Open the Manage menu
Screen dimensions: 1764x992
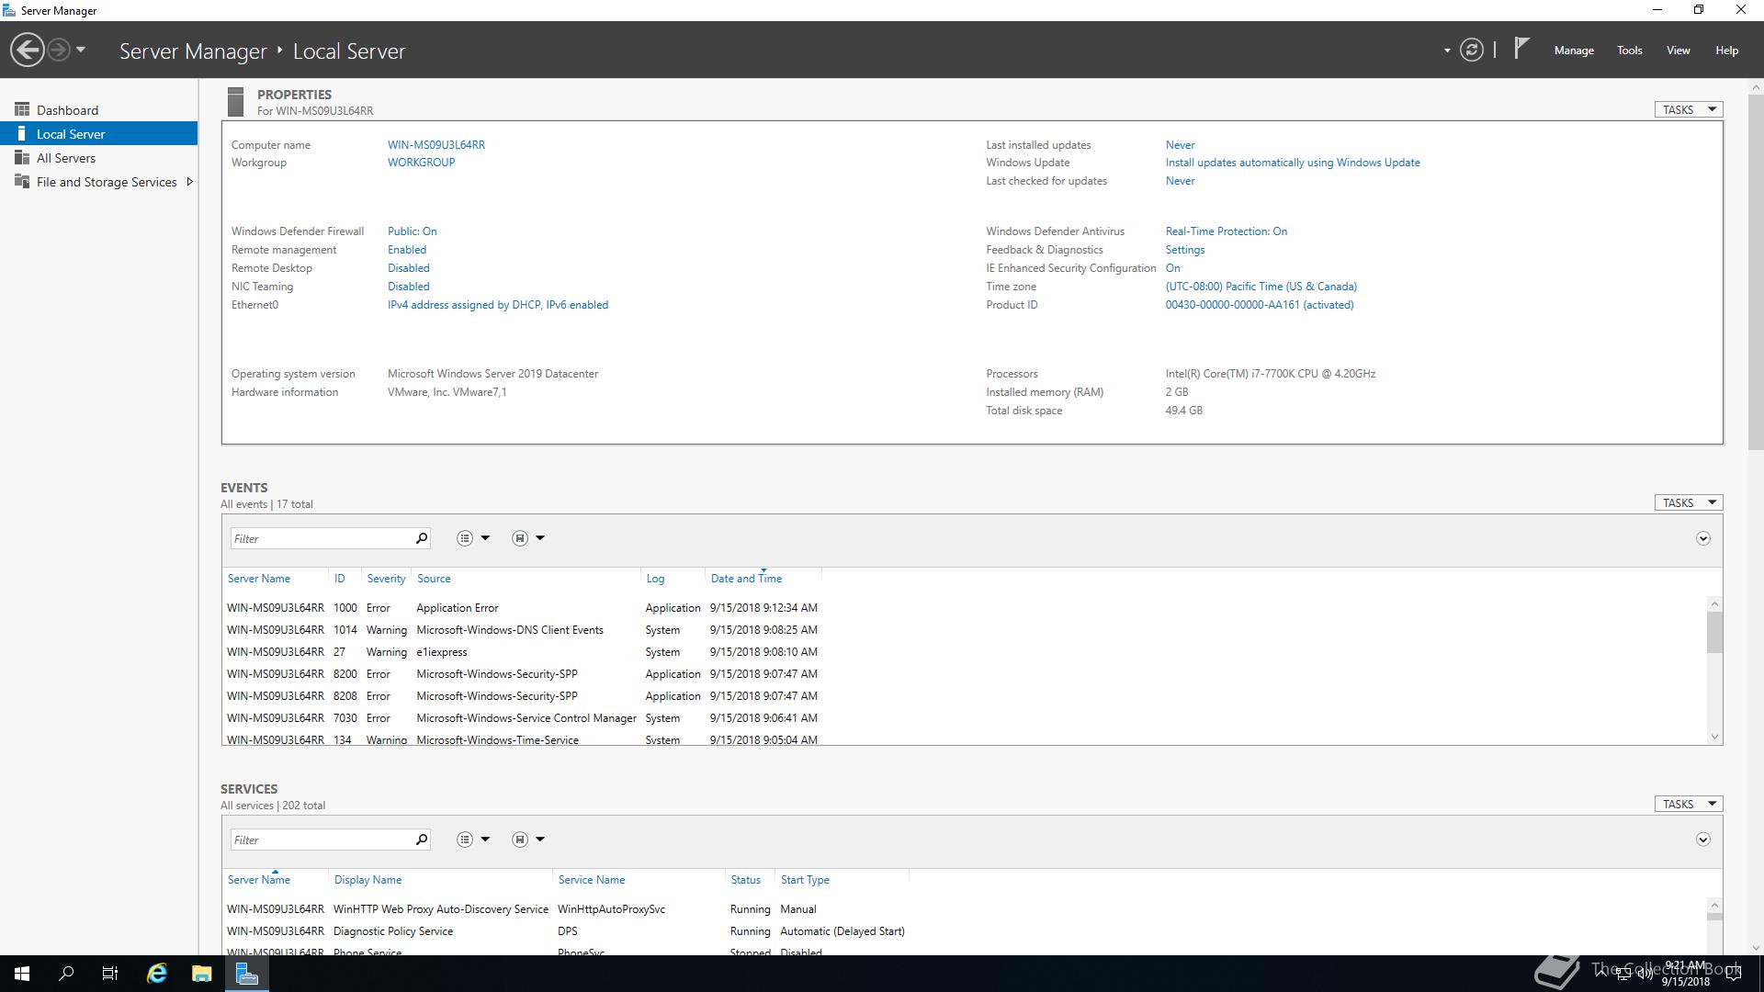(x=1574, y=51)
